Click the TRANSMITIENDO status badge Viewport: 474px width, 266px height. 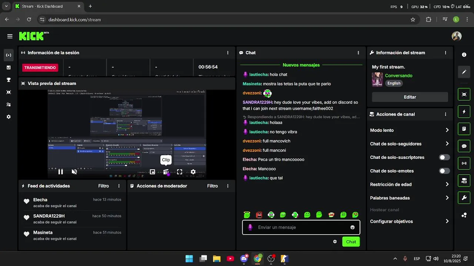40,68
